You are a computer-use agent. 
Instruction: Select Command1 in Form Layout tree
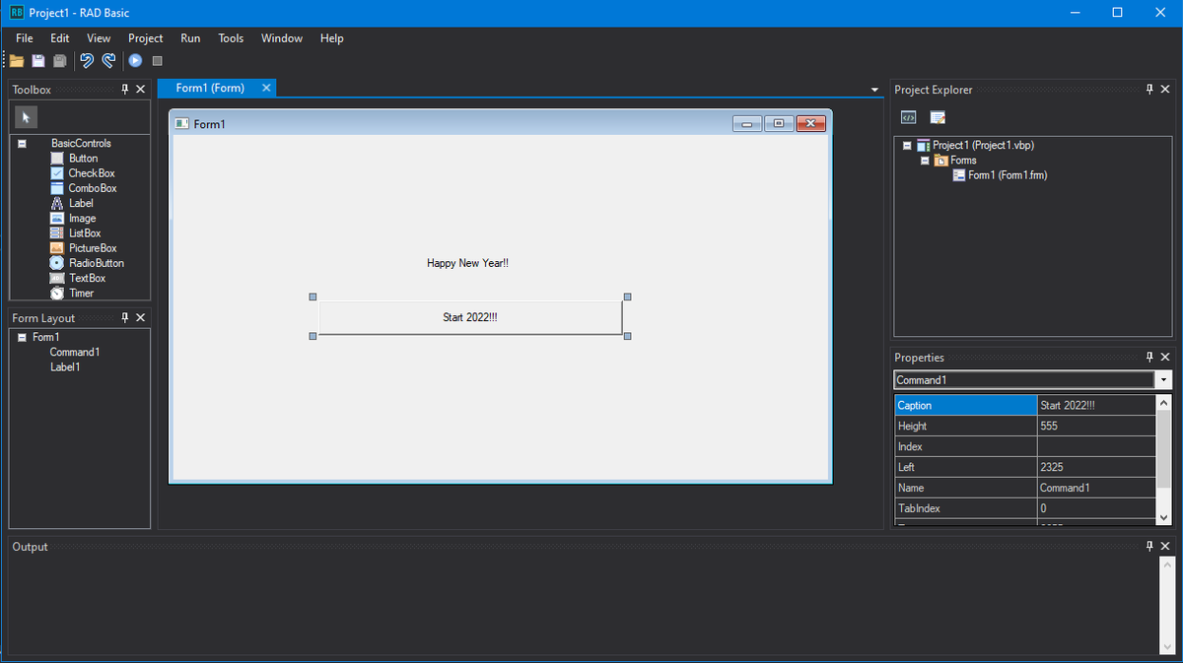(75, 353)
